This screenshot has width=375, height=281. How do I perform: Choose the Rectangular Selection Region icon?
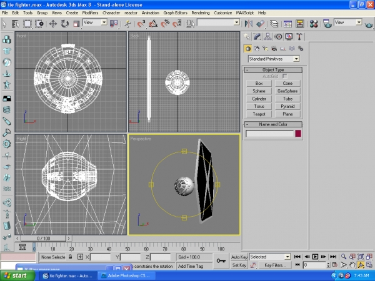click(27, 24)
